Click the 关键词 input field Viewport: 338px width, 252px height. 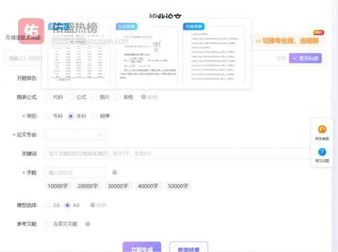point(177,154)
